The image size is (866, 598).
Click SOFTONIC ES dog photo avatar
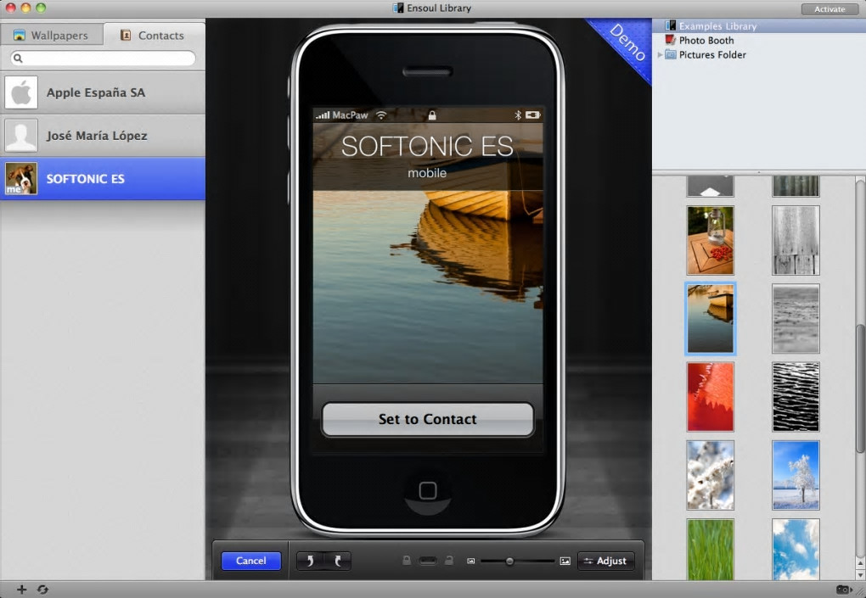click(21, 178)
